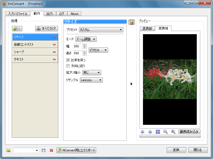Increase 高さ value with up spinner

(x=85, y=52)
